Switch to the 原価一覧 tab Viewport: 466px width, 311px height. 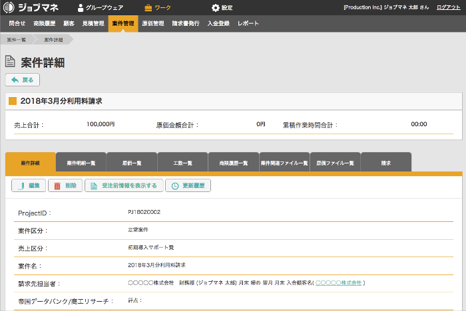[132, 163]
